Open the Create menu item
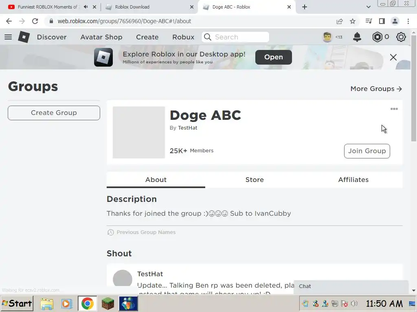417x312 pixels. [147, 37]
